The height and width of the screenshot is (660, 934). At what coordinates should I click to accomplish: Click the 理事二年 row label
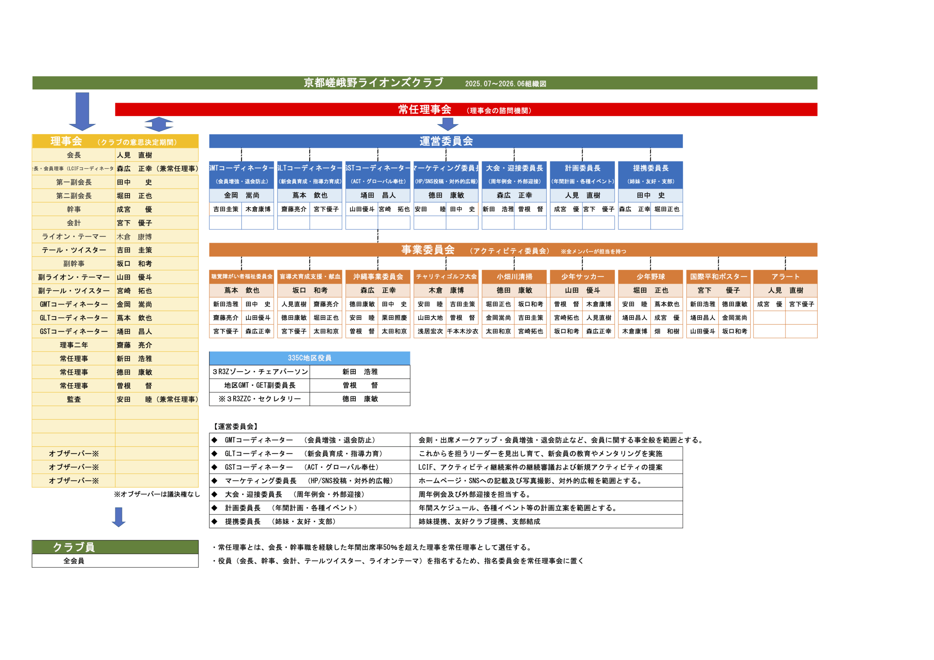pyautogui.click(x=74, y=345)
